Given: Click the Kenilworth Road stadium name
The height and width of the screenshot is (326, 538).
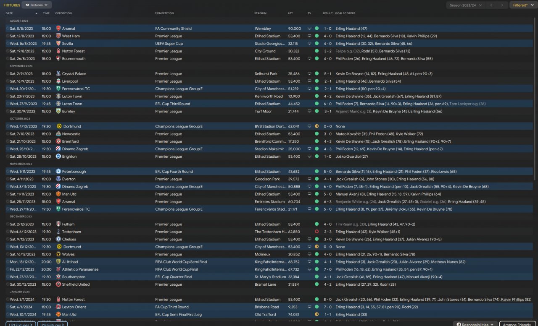Looking at the screenshot, I should click(x=269, y=96).
